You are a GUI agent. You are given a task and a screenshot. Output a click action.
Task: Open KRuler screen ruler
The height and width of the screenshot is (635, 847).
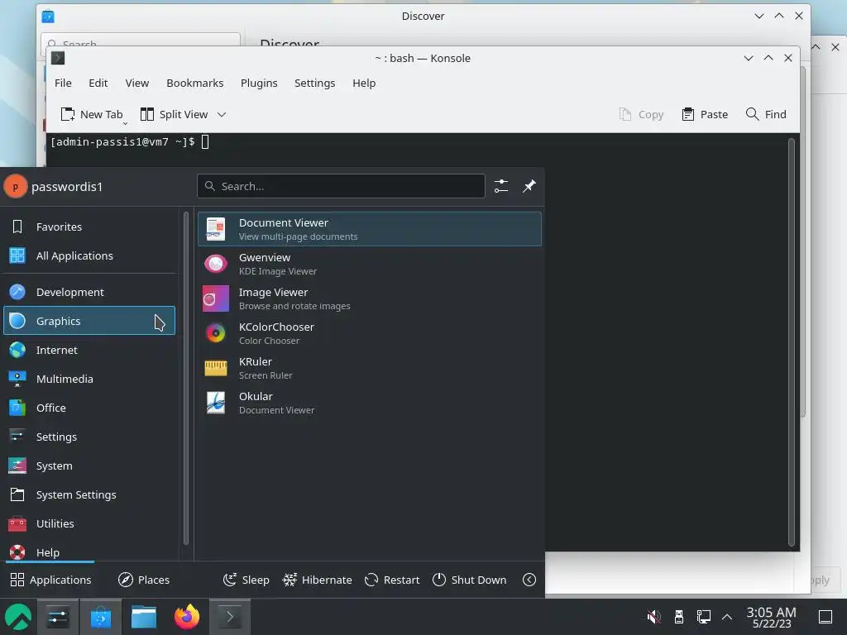[x=370, y=368]
